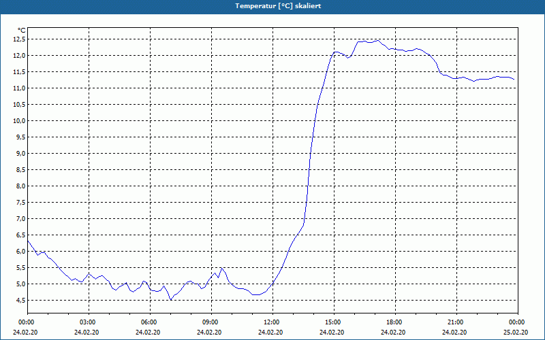Viewport: 545px width, 340px height.
Task: Click the '8,0' y-axis label
Action: tap(20, 186)
